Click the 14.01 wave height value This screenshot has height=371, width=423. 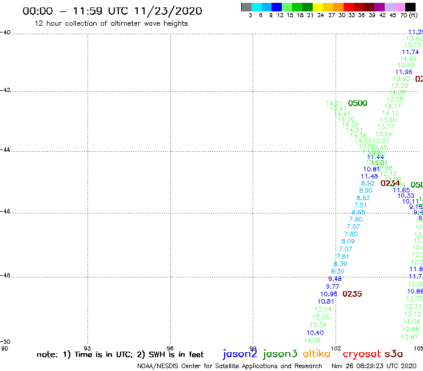[334, 103]
